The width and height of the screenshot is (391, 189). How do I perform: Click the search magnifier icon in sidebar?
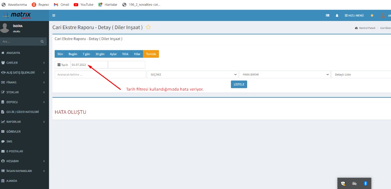click(x=42, y=41)
